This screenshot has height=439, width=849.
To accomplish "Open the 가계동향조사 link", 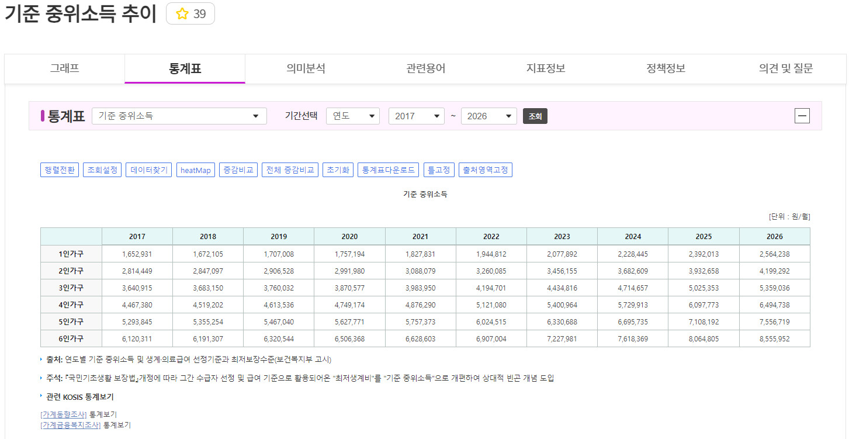I will (63, 414).
